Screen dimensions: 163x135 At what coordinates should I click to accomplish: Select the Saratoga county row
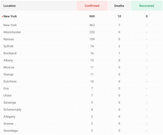pos(10,103)
